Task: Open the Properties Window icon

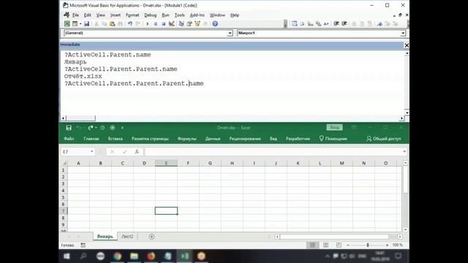Action: coord(189,24)
